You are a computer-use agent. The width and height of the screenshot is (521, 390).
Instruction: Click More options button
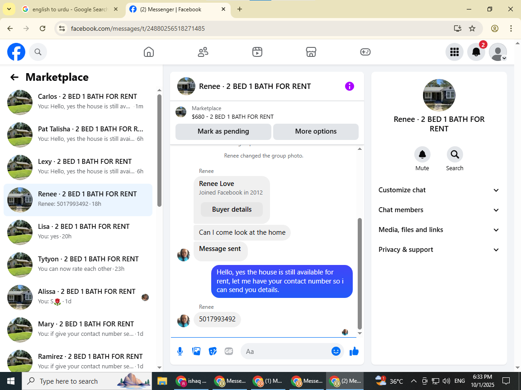(316, 132)
